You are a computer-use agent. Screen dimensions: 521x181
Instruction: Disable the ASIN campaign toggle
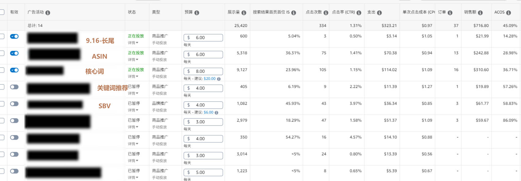click(14, 53)
